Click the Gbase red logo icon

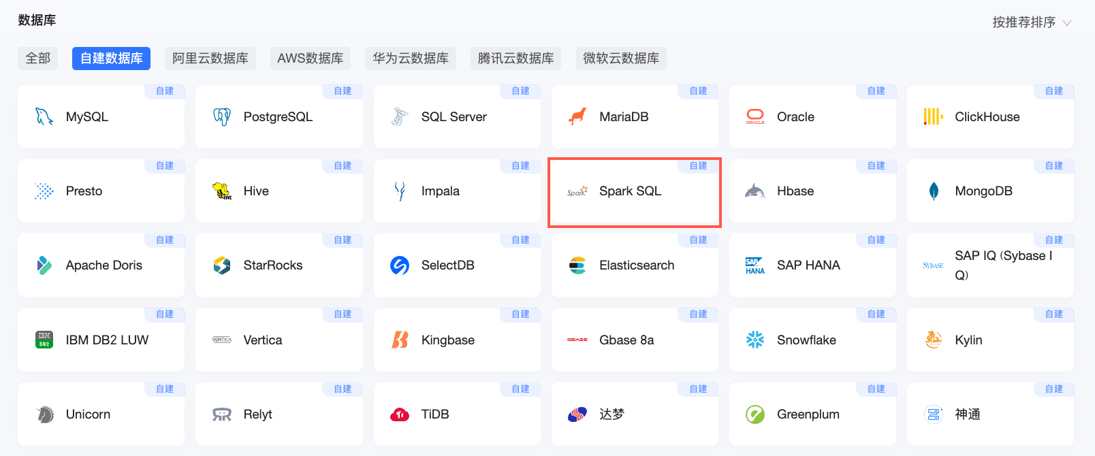pos(577,340)
